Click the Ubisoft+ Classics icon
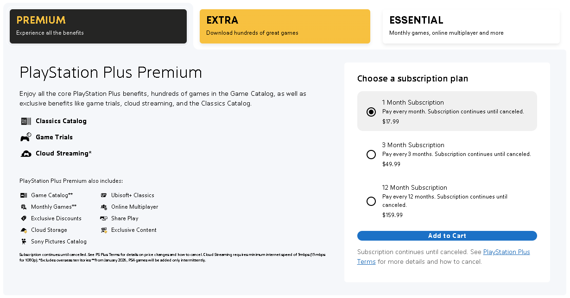 click(103, 195)
